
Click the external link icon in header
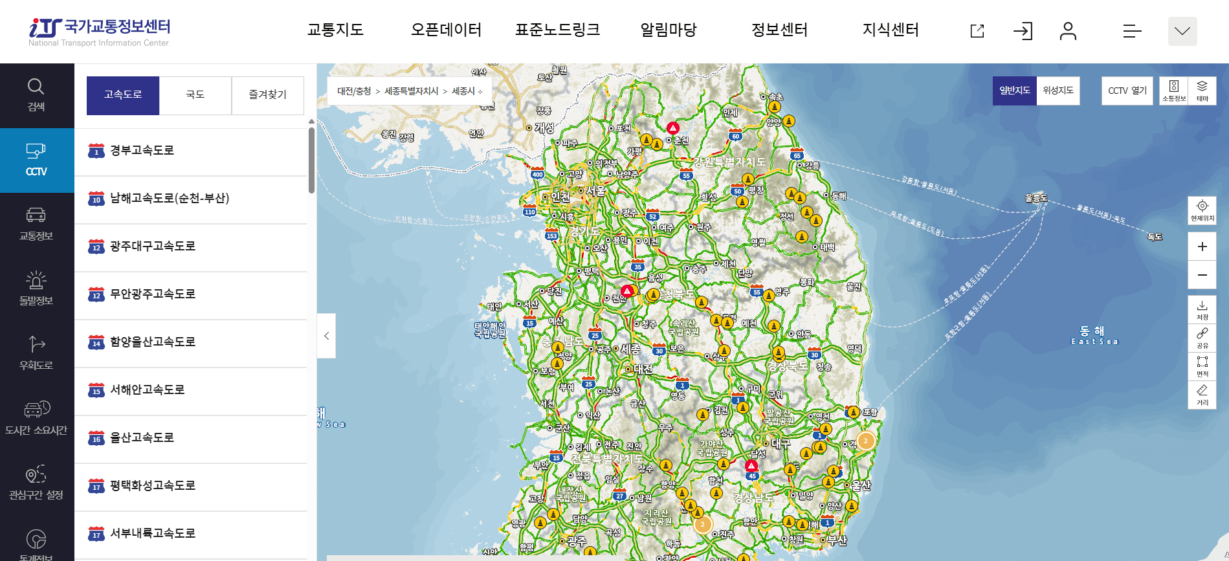click(x=977, y=30)
